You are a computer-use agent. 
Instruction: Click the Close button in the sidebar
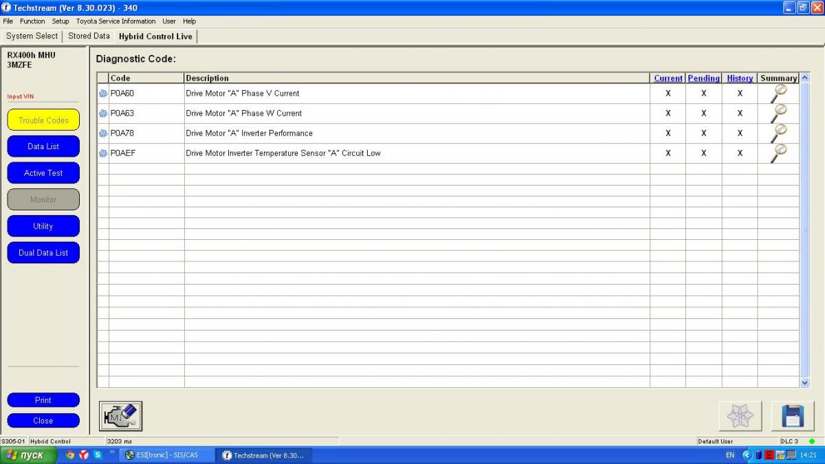pyautogui.click(x=43, y=421)
